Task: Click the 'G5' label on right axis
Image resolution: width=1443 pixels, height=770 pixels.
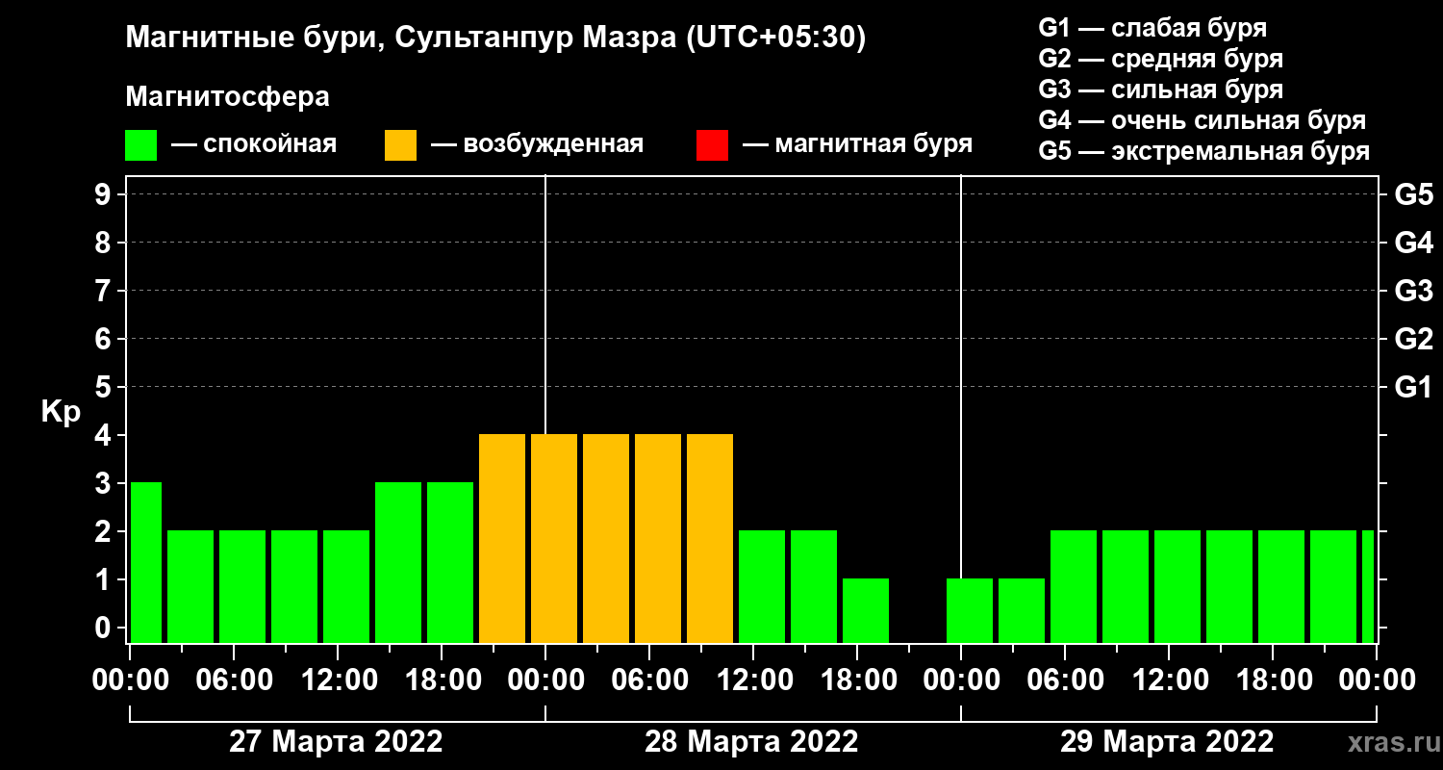Action: tap(1414, 195)
